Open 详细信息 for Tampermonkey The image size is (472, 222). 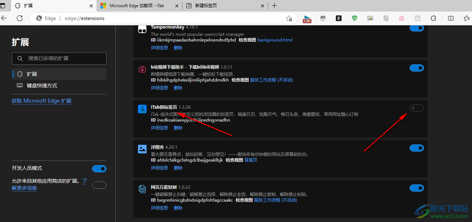(159, 48)
